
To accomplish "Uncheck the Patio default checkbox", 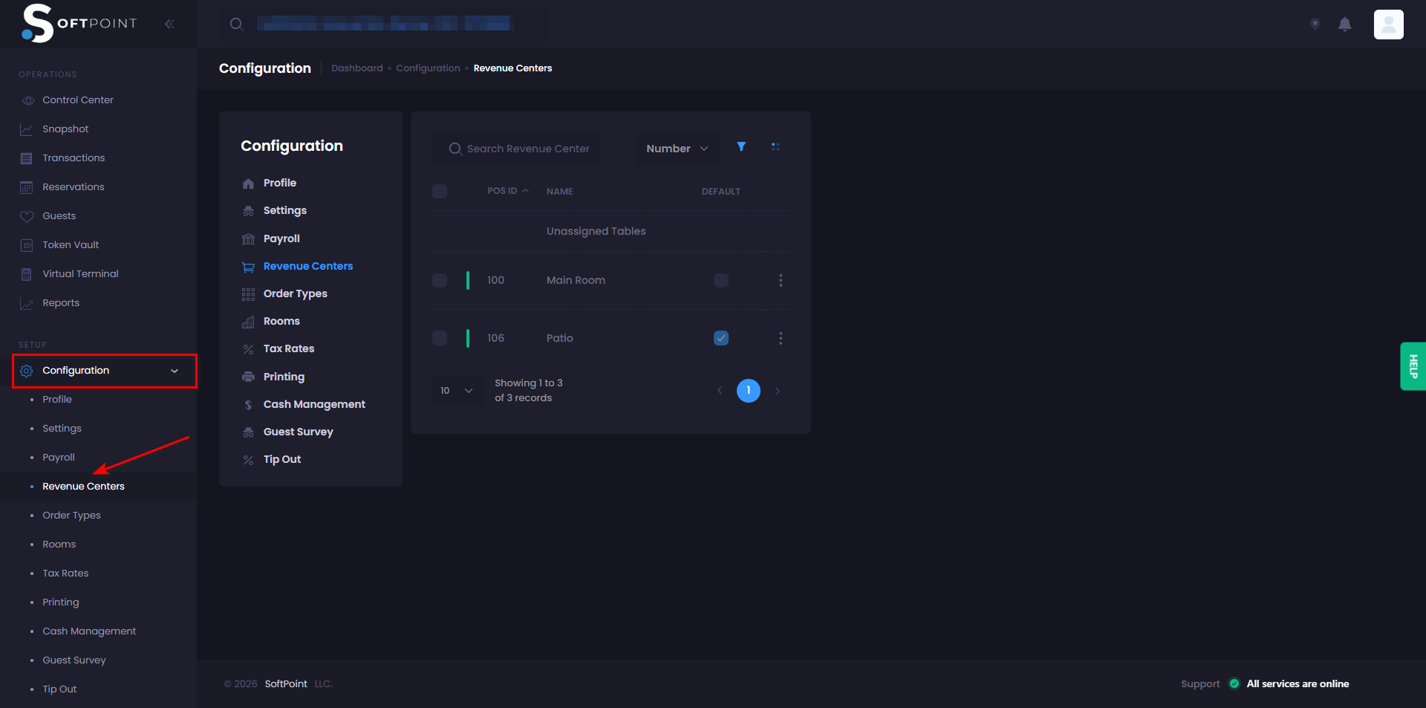I will click(x=720, y=338).
